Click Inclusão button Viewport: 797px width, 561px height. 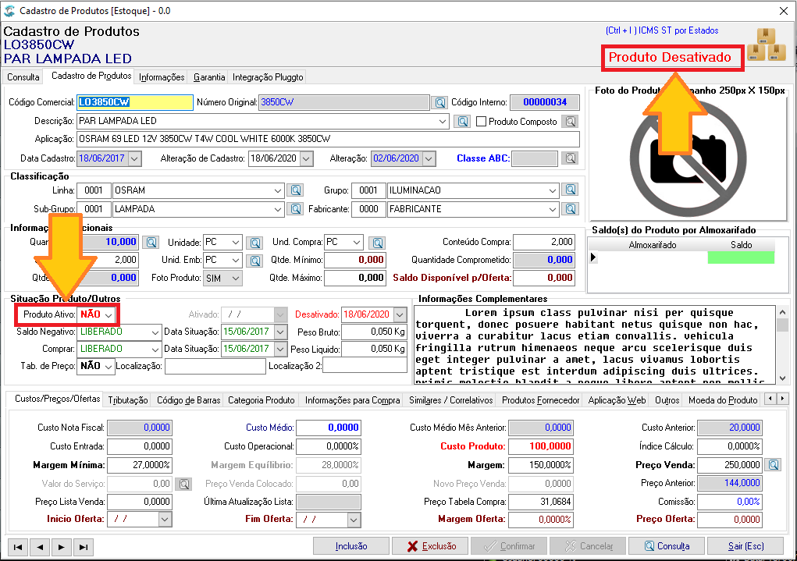click(351, 546)
